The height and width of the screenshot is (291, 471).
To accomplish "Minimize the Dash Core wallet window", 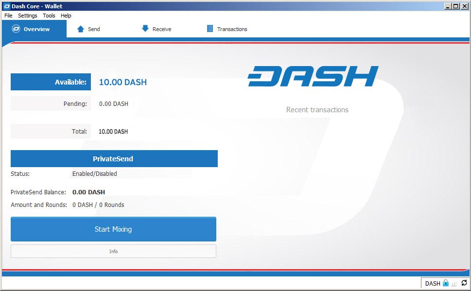I will coord(448,6).
